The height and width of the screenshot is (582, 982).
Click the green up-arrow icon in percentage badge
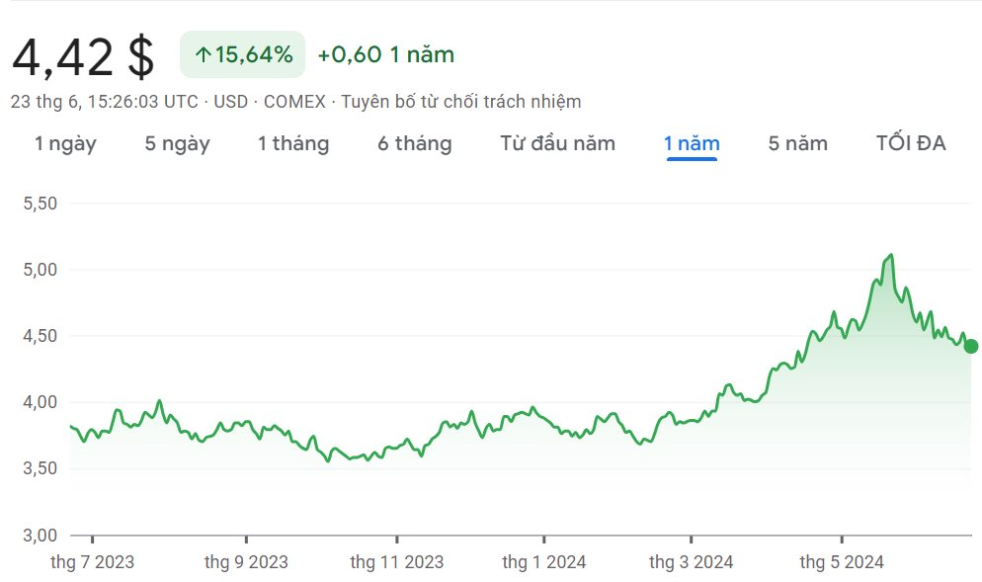[203, 55]
